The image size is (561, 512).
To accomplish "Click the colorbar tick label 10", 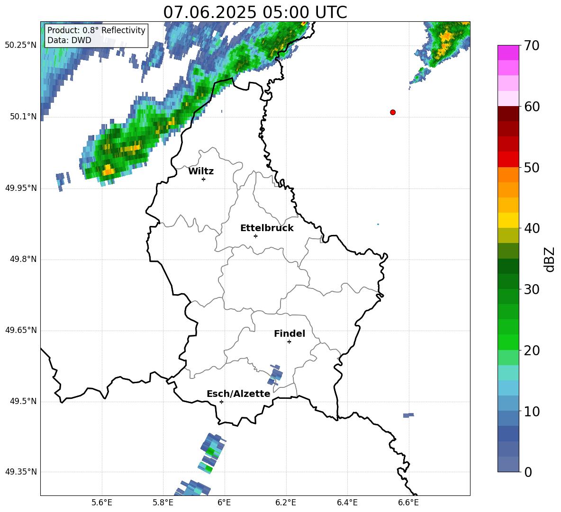I will click(532, 411).
